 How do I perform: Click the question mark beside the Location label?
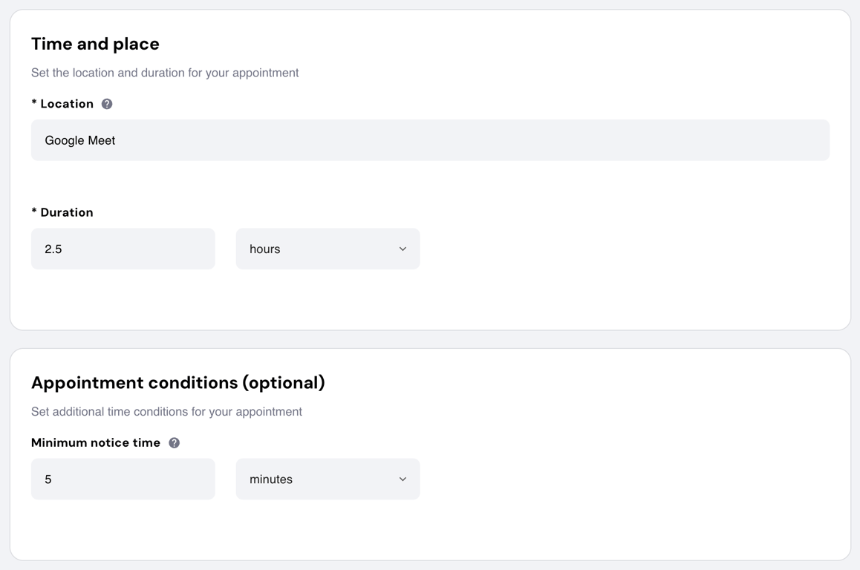[106, 104]
